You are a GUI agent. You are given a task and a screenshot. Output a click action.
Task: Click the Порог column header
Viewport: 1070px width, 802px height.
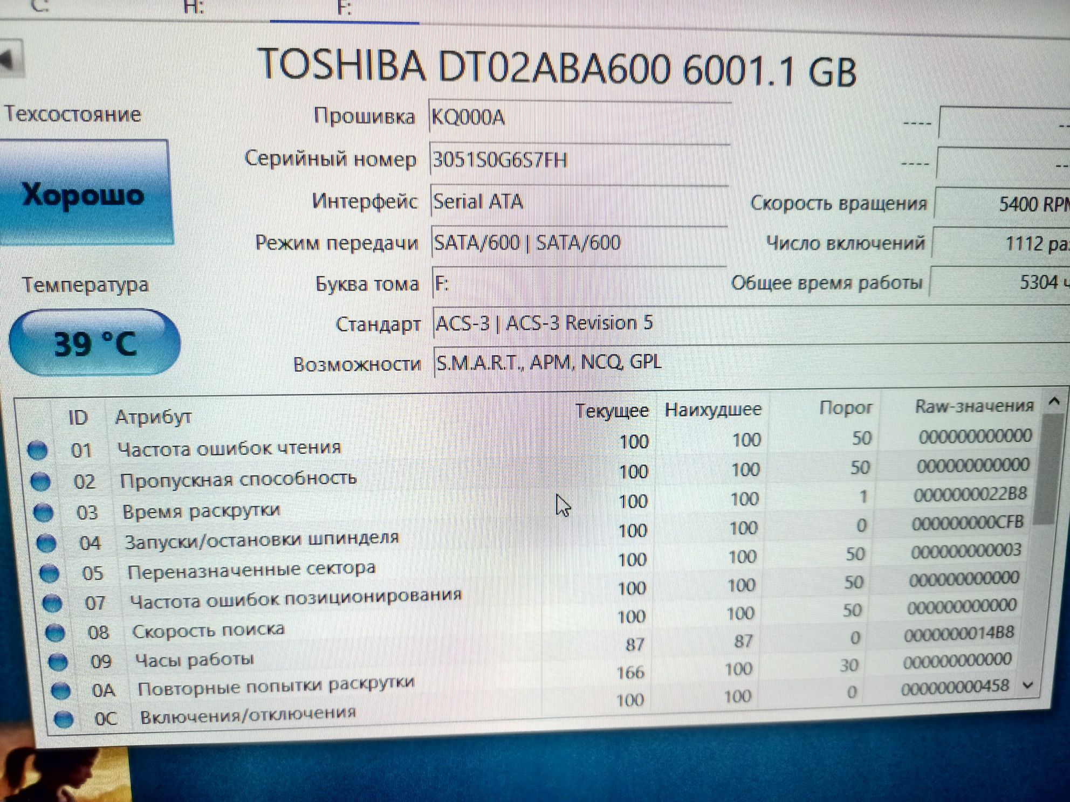click(x=846, y=407)
